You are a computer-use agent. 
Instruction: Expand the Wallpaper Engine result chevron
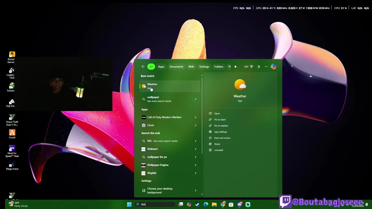point(195,165)
